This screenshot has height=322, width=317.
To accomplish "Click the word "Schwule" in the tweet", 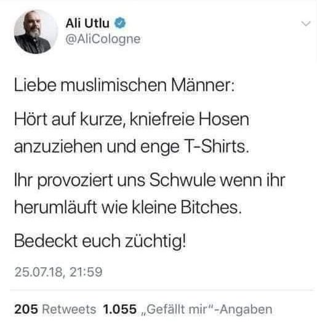I will [x=183, y=180].
